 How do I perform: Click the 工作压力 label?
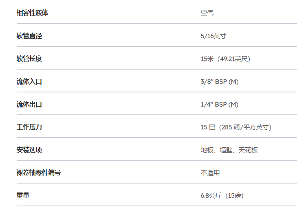point(29,127)
